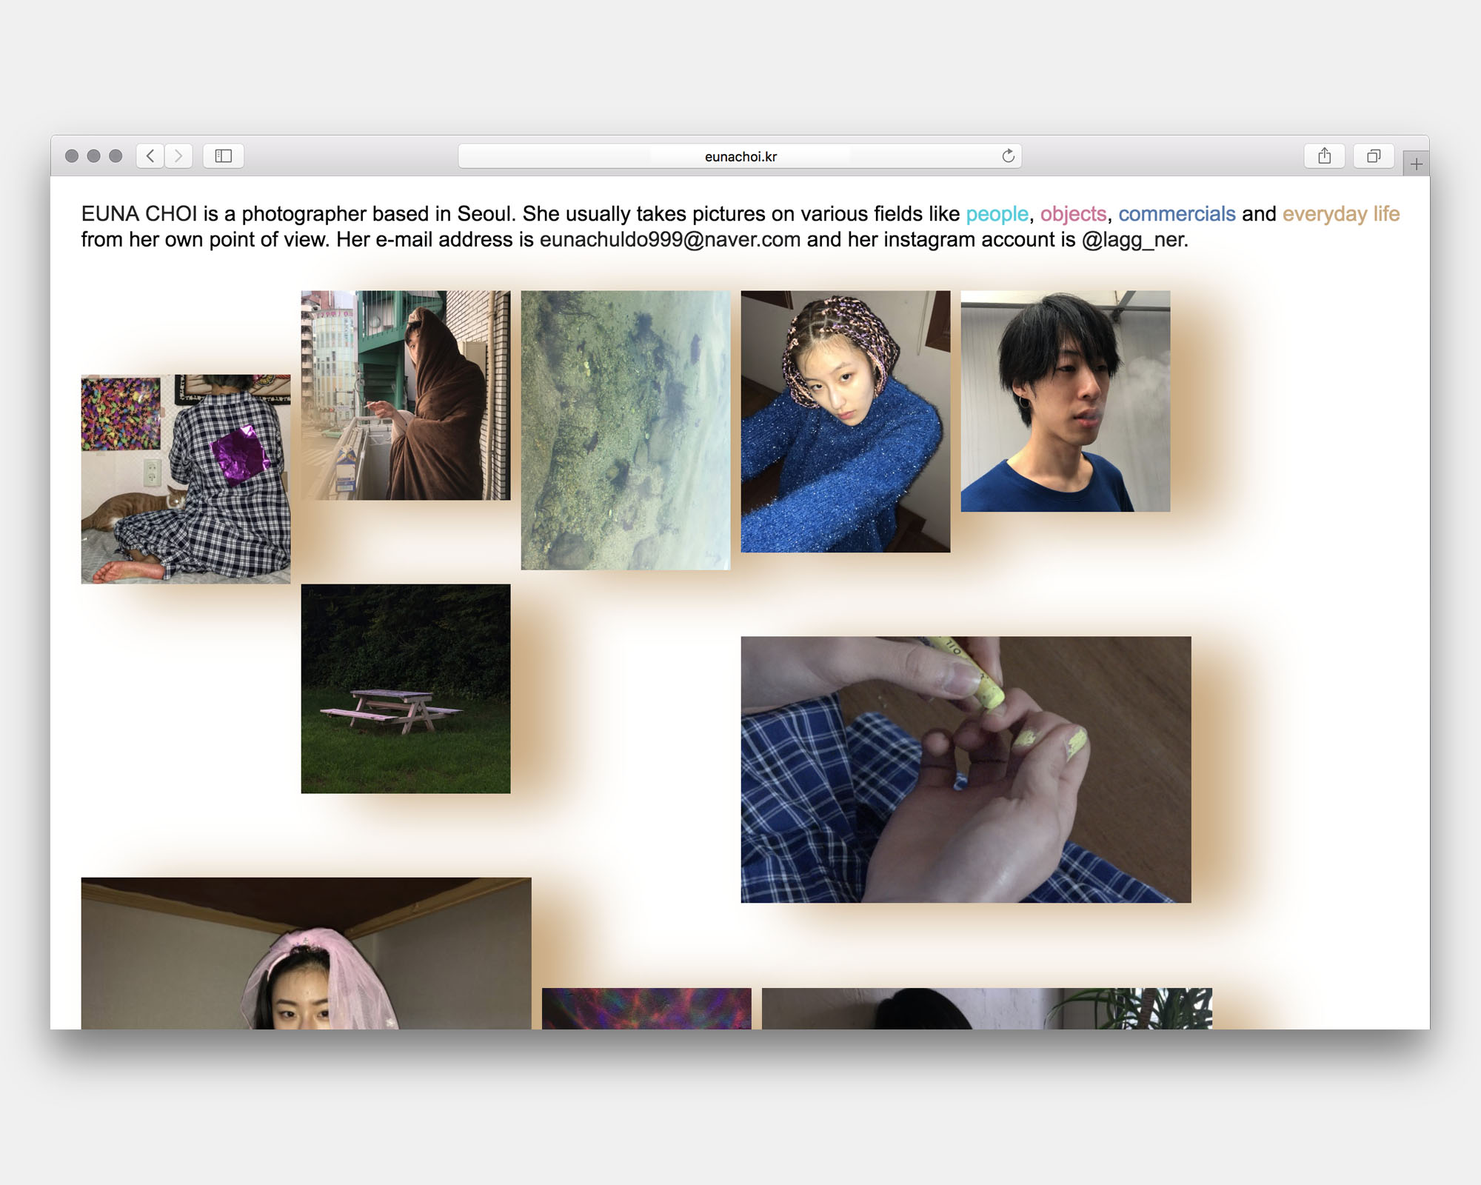1481x1185 pixels.
Task: Open the 'people' category link
Action: [997, 214]
